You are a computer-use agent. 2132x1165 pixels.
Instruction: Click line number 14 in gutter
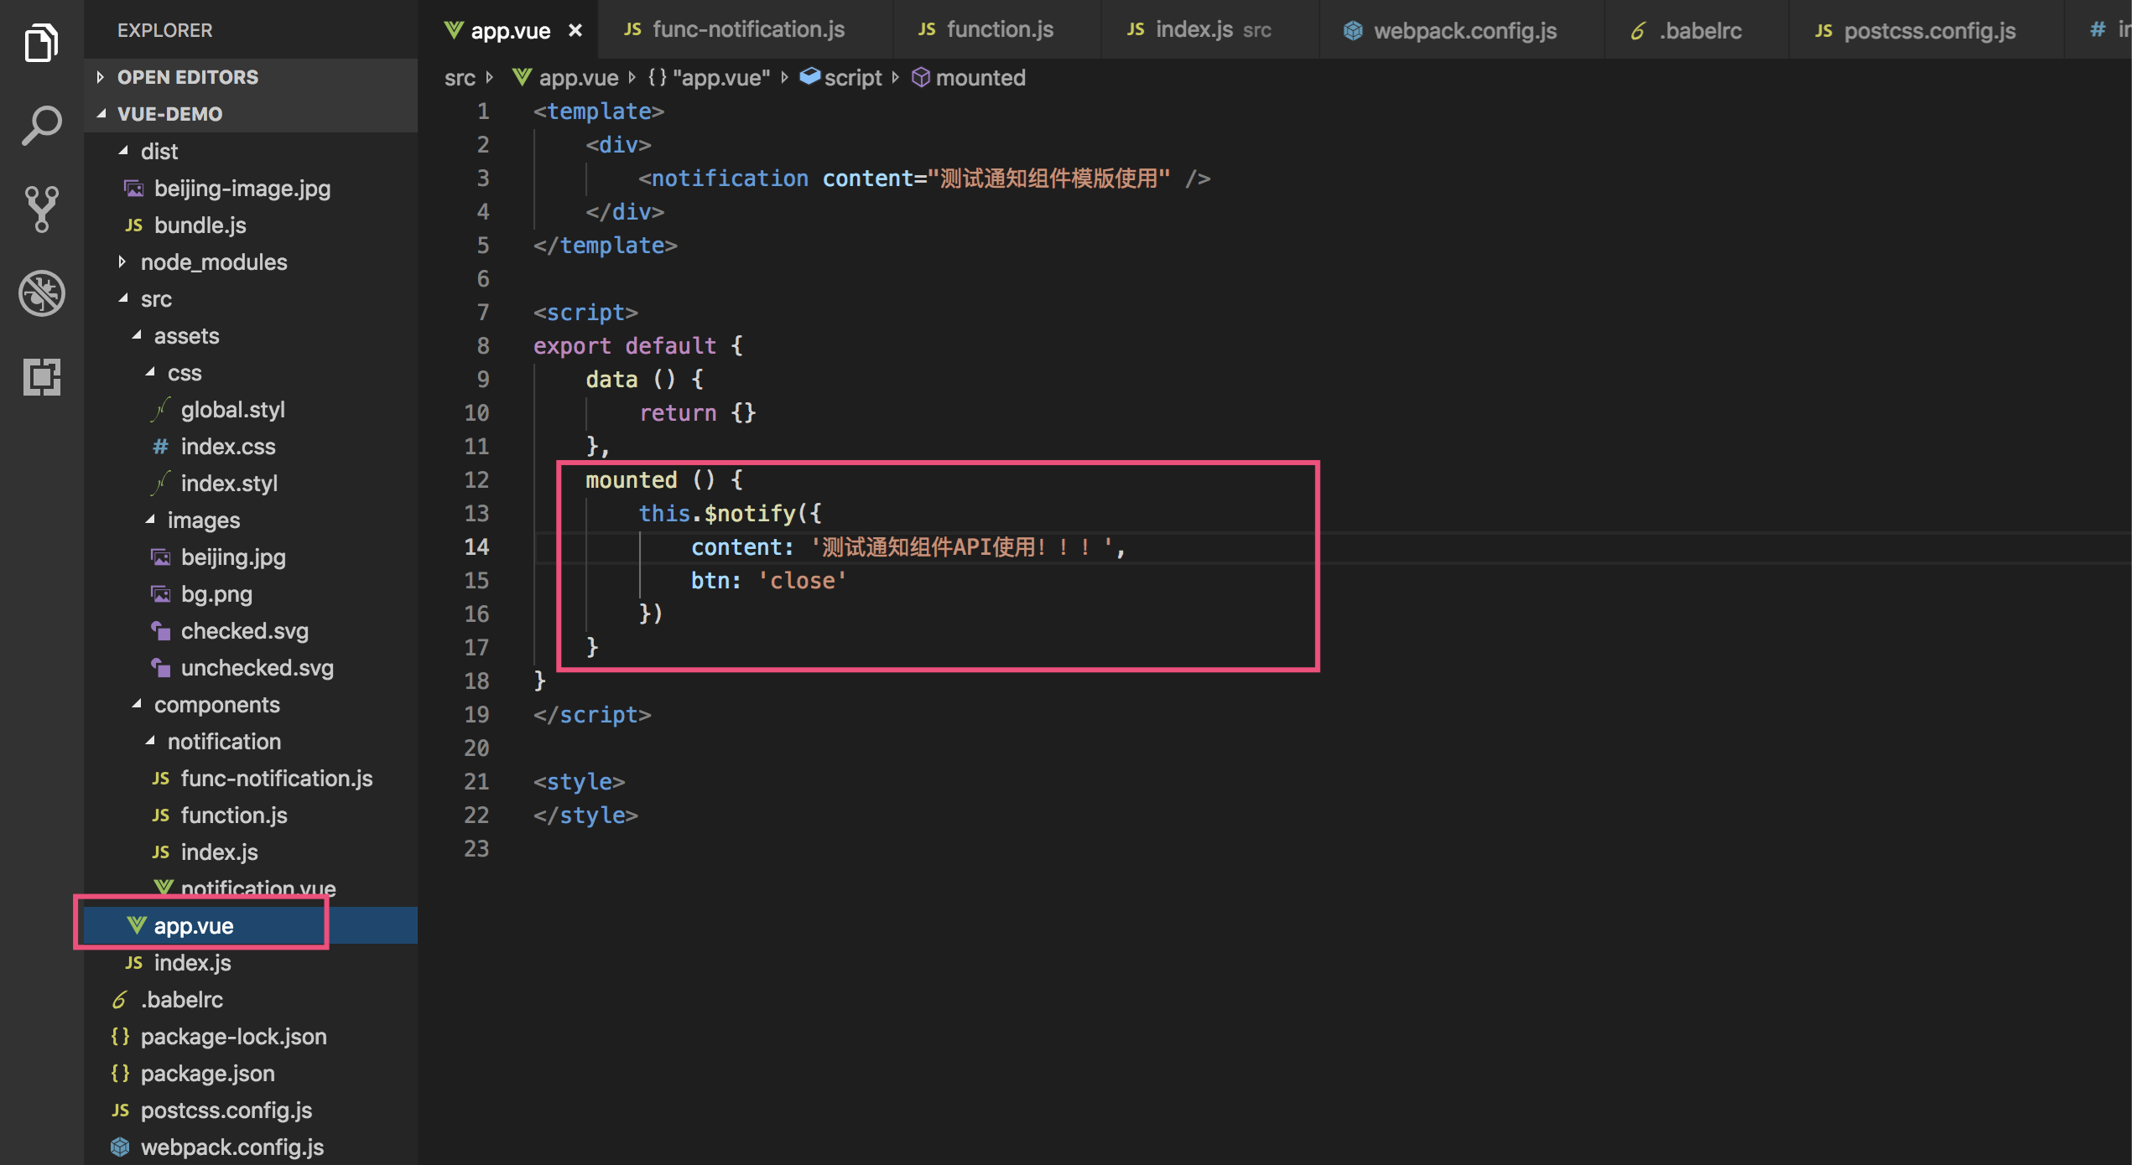pyautogui.click(x=476, y=547)
